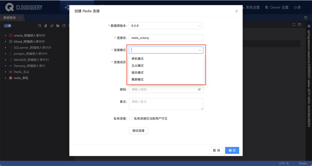Click the postgre database icon

[x=11, y=54]
